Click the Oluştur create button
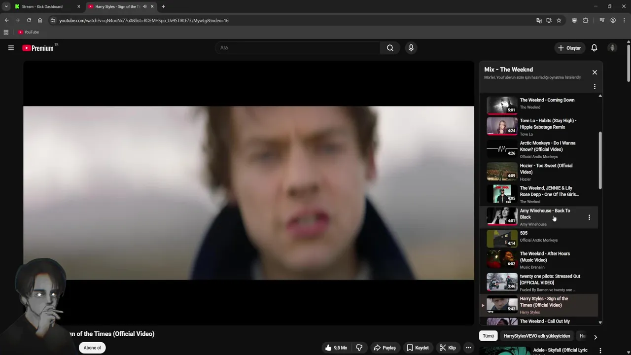 pyautogui.click(x=569, y=48)
